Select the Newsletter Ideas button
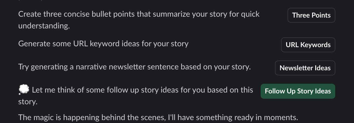Screen dimensions: 354x123 pos(305,68)
